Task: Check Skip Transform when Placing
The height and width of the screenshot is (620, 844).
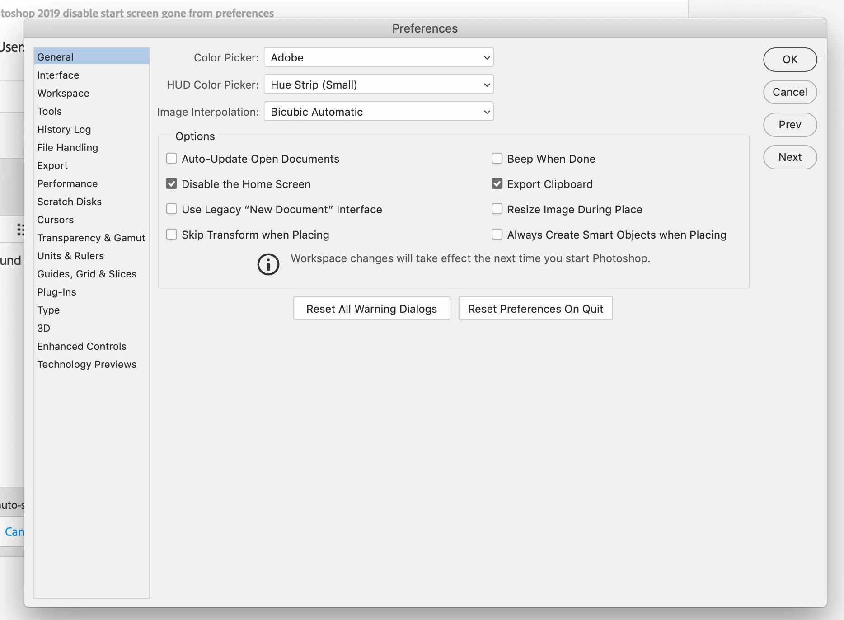Action: [172, 234]
